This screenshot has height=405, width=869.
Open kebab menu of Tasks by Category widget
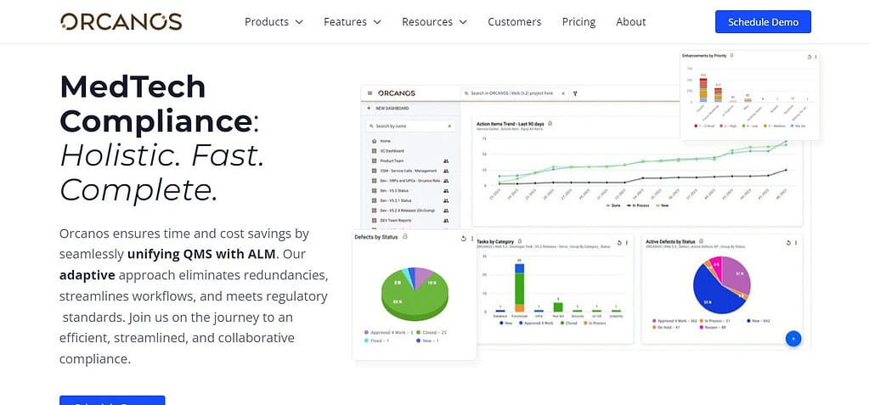627,243
